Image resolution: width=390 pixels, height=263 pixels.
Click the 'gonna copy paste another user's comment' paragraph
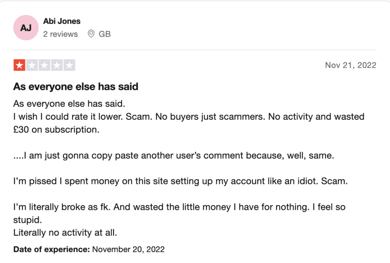[174, 155]
